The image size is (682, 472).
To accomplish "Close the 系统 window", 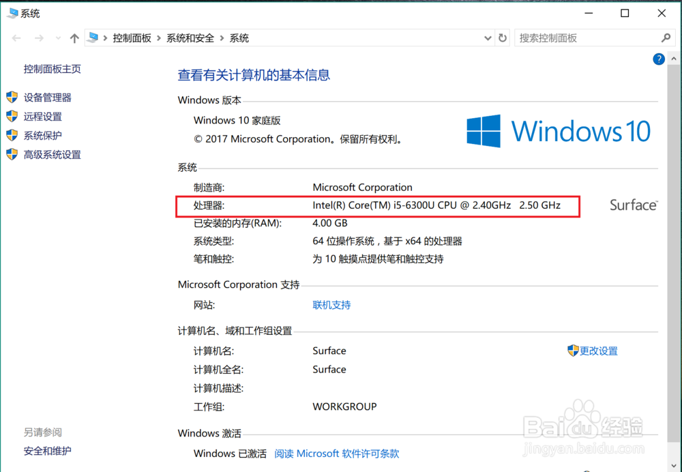I will (x=662, y=14).
